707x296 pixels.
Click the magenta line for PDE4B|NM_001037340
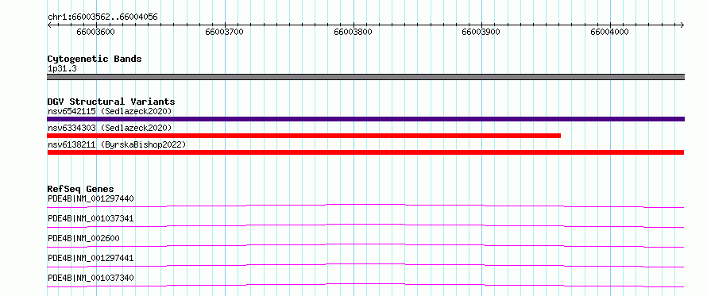365,285
